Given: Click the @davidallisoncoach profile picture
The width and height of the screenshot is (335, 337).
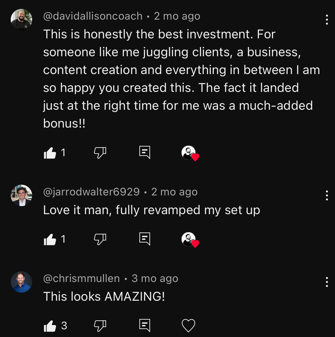Looking at the screenshot, I should tap(21, 20).
